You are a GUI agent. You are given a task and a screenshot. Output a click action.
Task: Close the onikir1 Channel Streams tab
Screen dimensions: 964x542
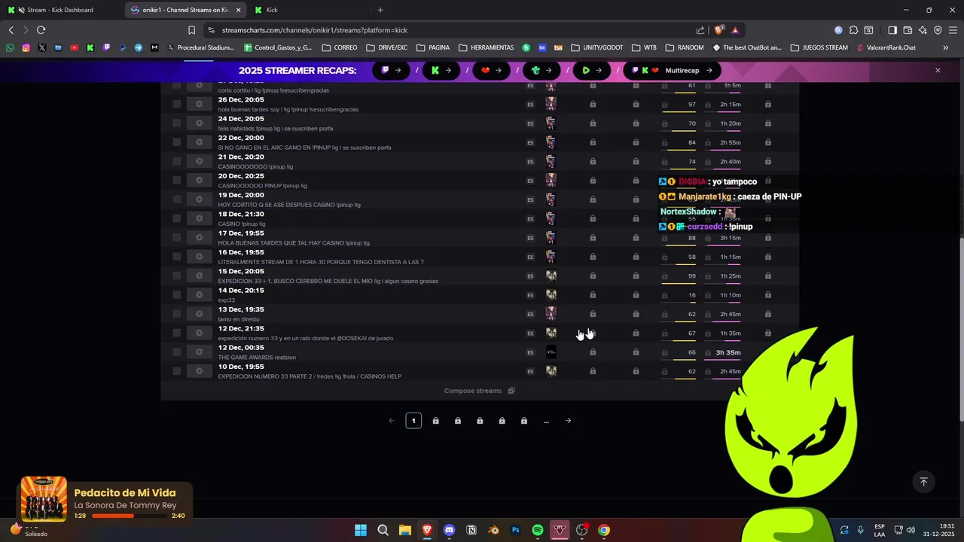coord(239,10)
